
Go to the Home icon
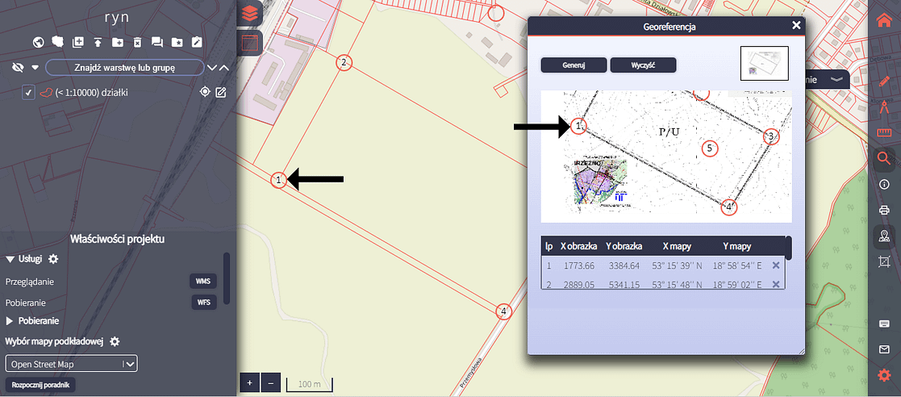point(884,20)
